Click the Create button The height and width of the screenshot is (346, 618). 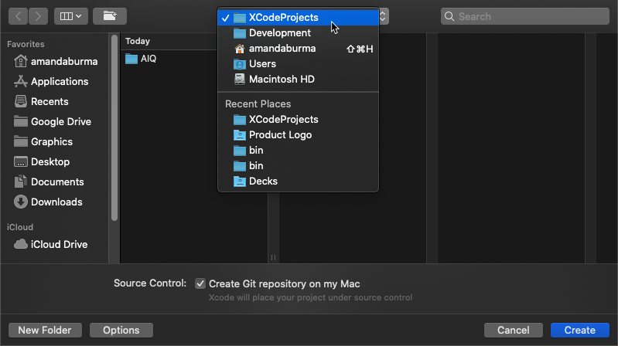pyautogui.click(x=580, y=330)
